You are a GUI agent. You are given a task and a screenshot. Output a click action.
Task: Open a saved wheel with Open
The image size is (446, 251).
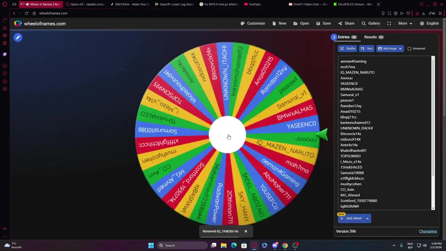(x=301, y=23)
